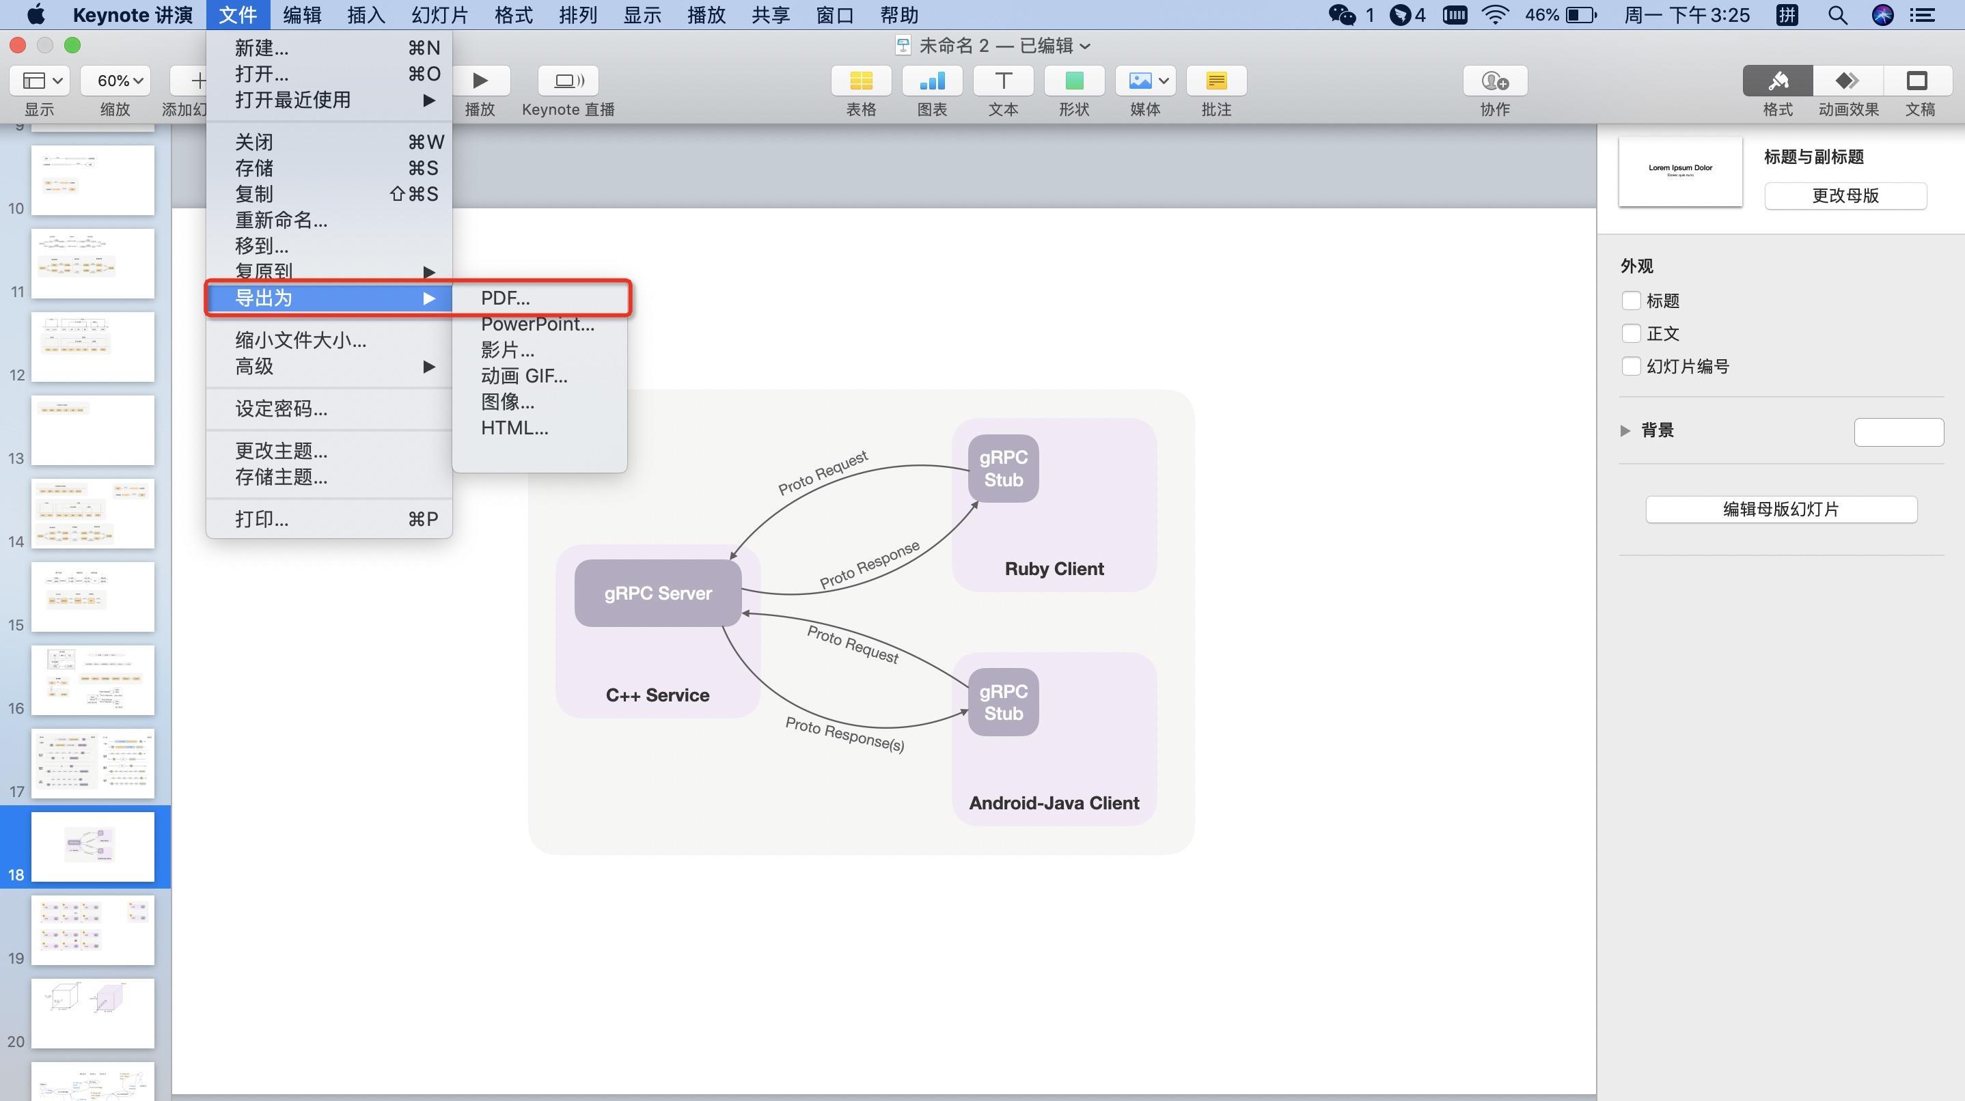Click the 更改母版 button

tap(1845, 196)
